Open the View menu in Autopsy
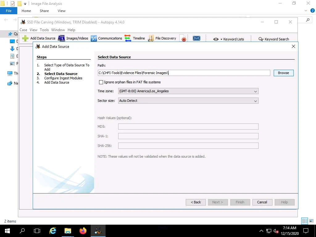This screenshot has height=237, width=316. click(33, 30)
